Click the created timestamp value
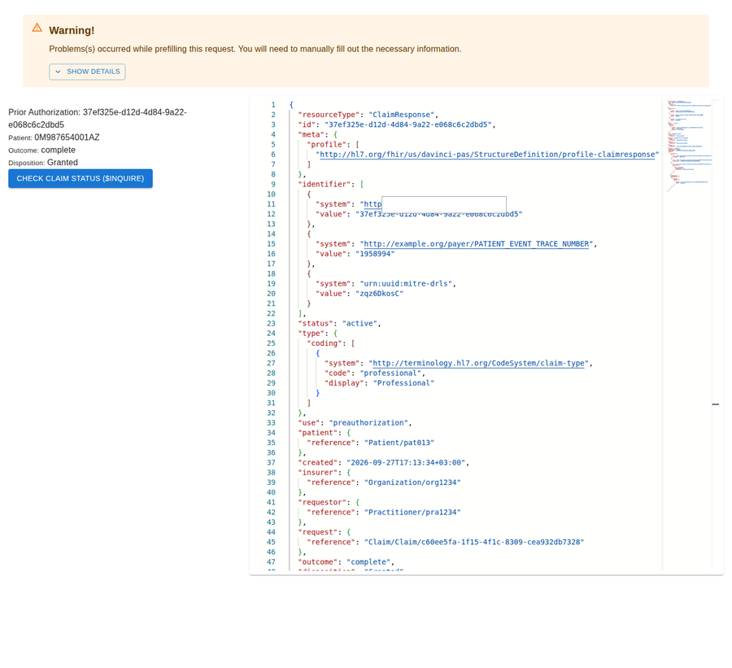Image resolution: width=732 pixels, height=668 pixels. pos(406,462)
